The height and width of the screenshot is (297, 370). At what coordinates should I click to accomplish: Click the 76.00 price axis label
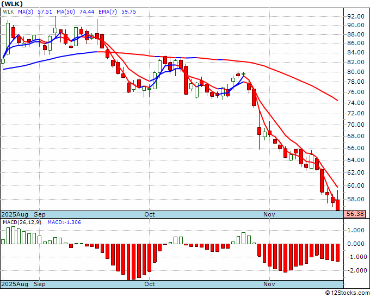(x=356, y=92)
